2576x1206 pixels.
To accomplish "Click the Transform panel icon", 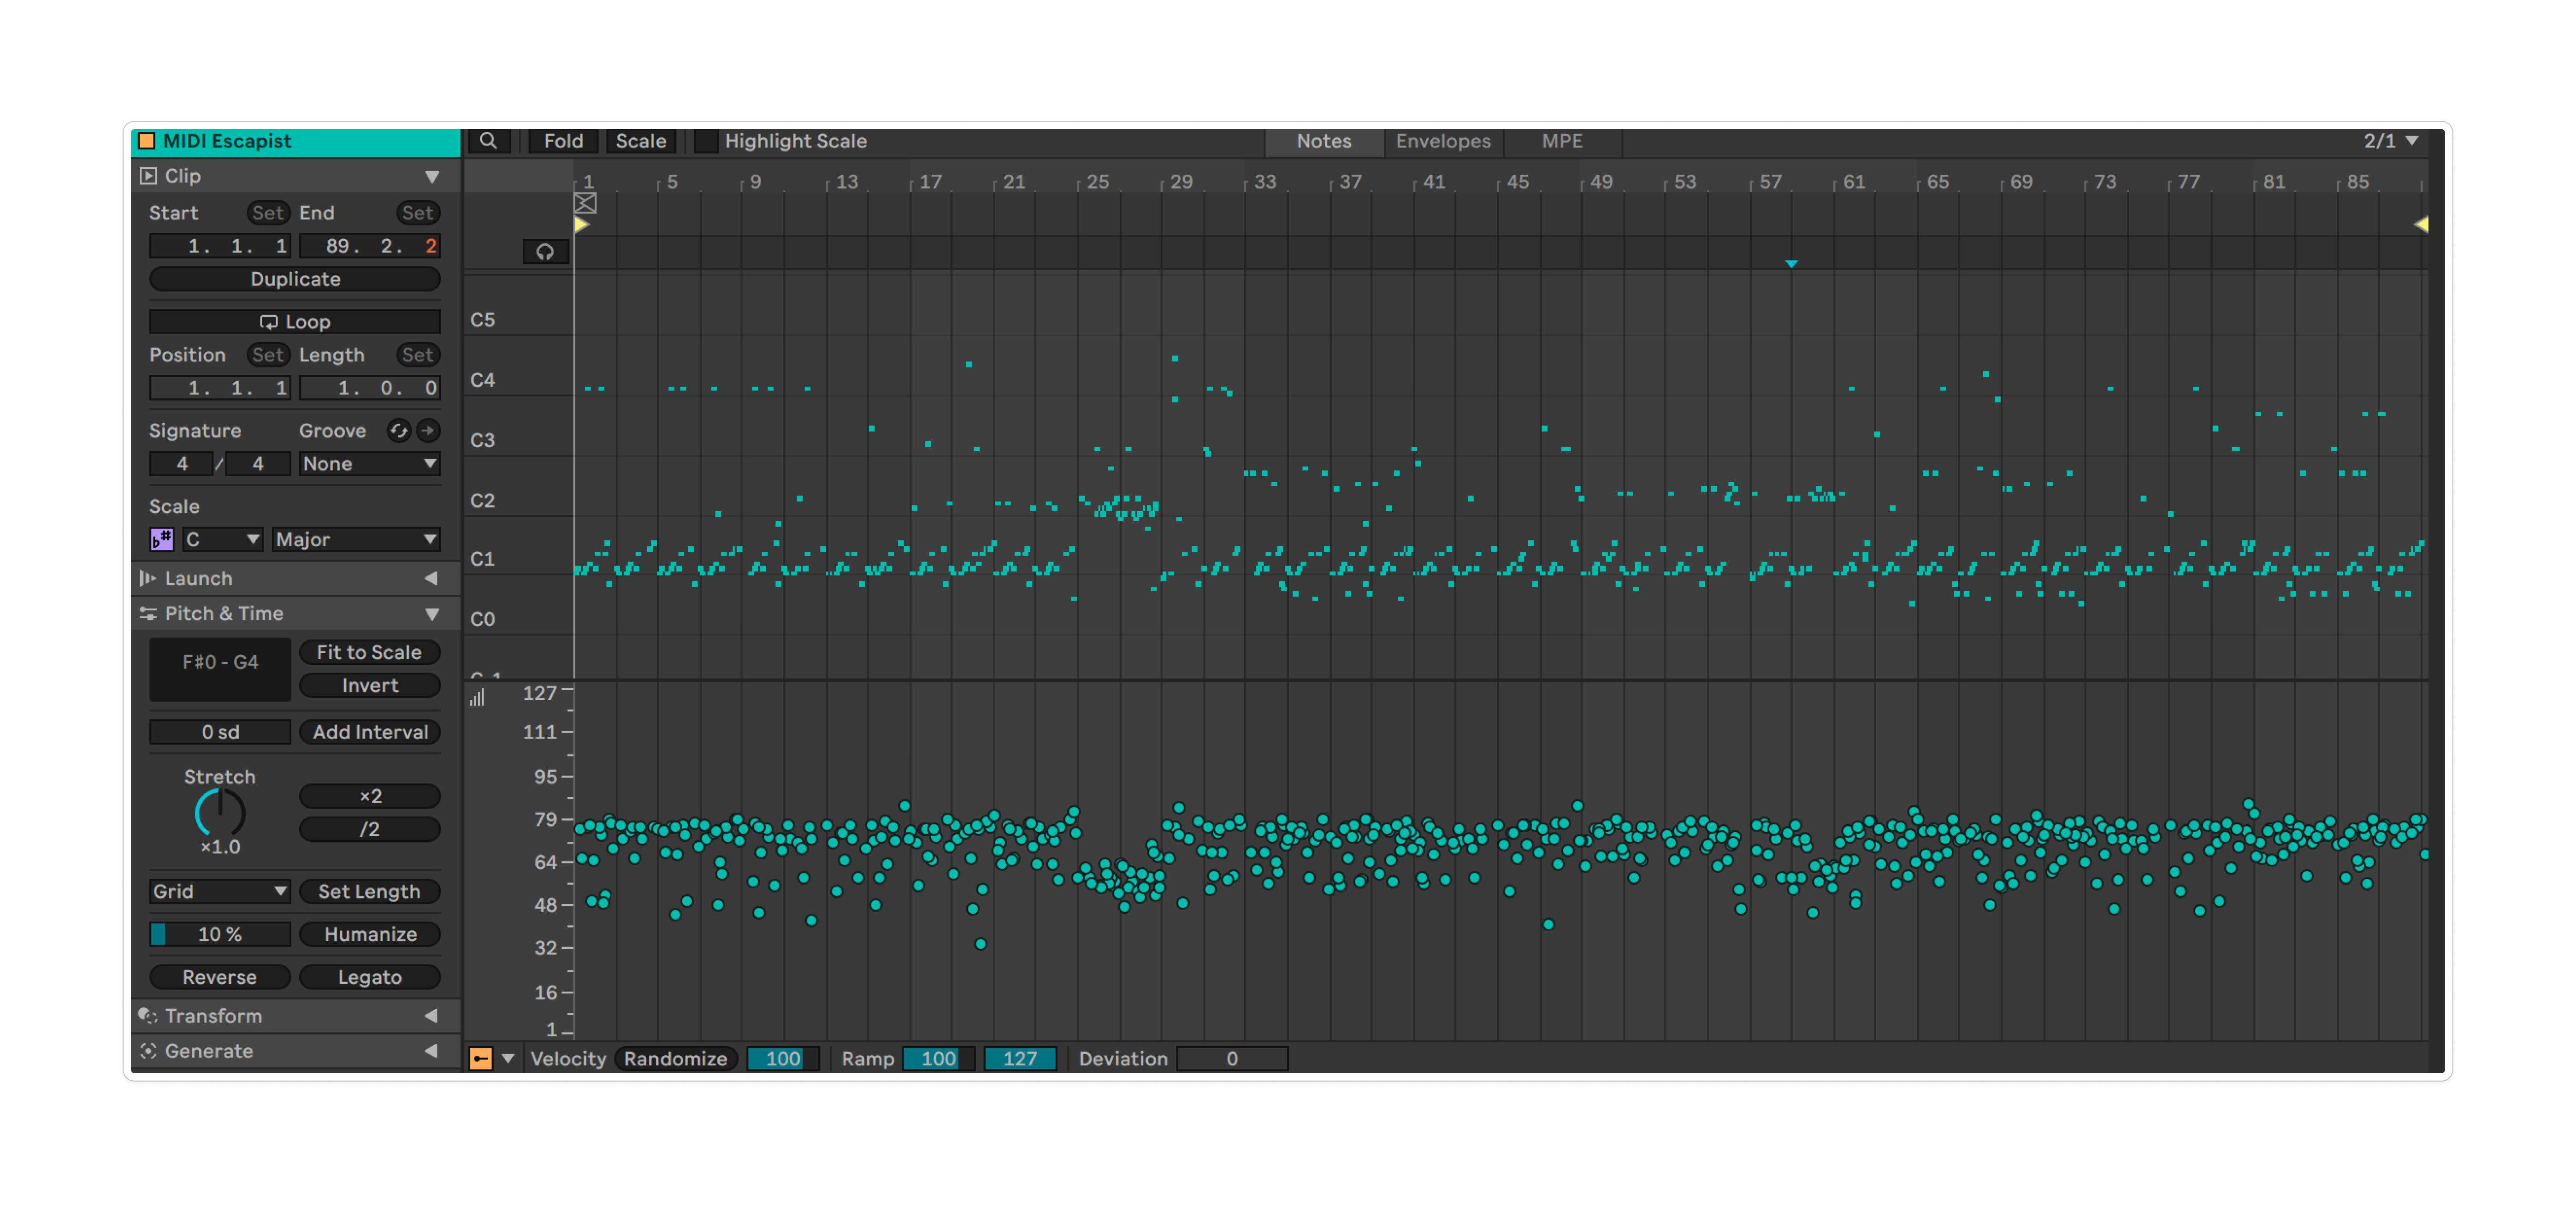I will click(148, 1016).
